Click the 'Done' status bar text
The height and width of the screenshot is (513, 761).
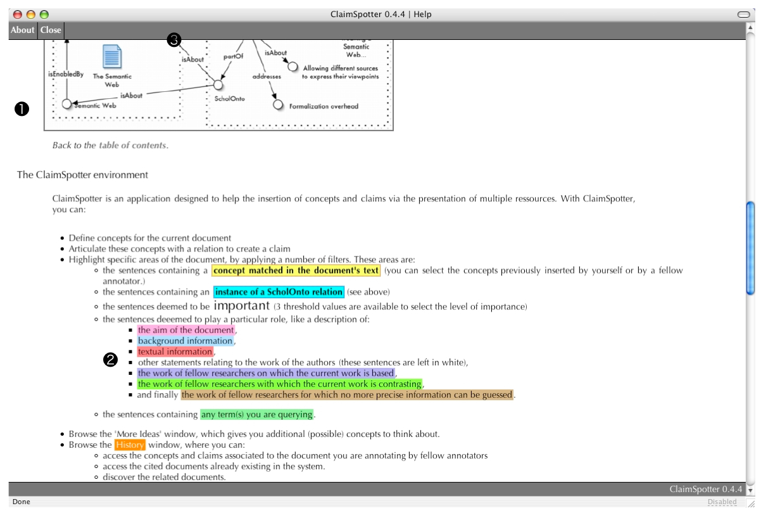(x=21, y=502)
